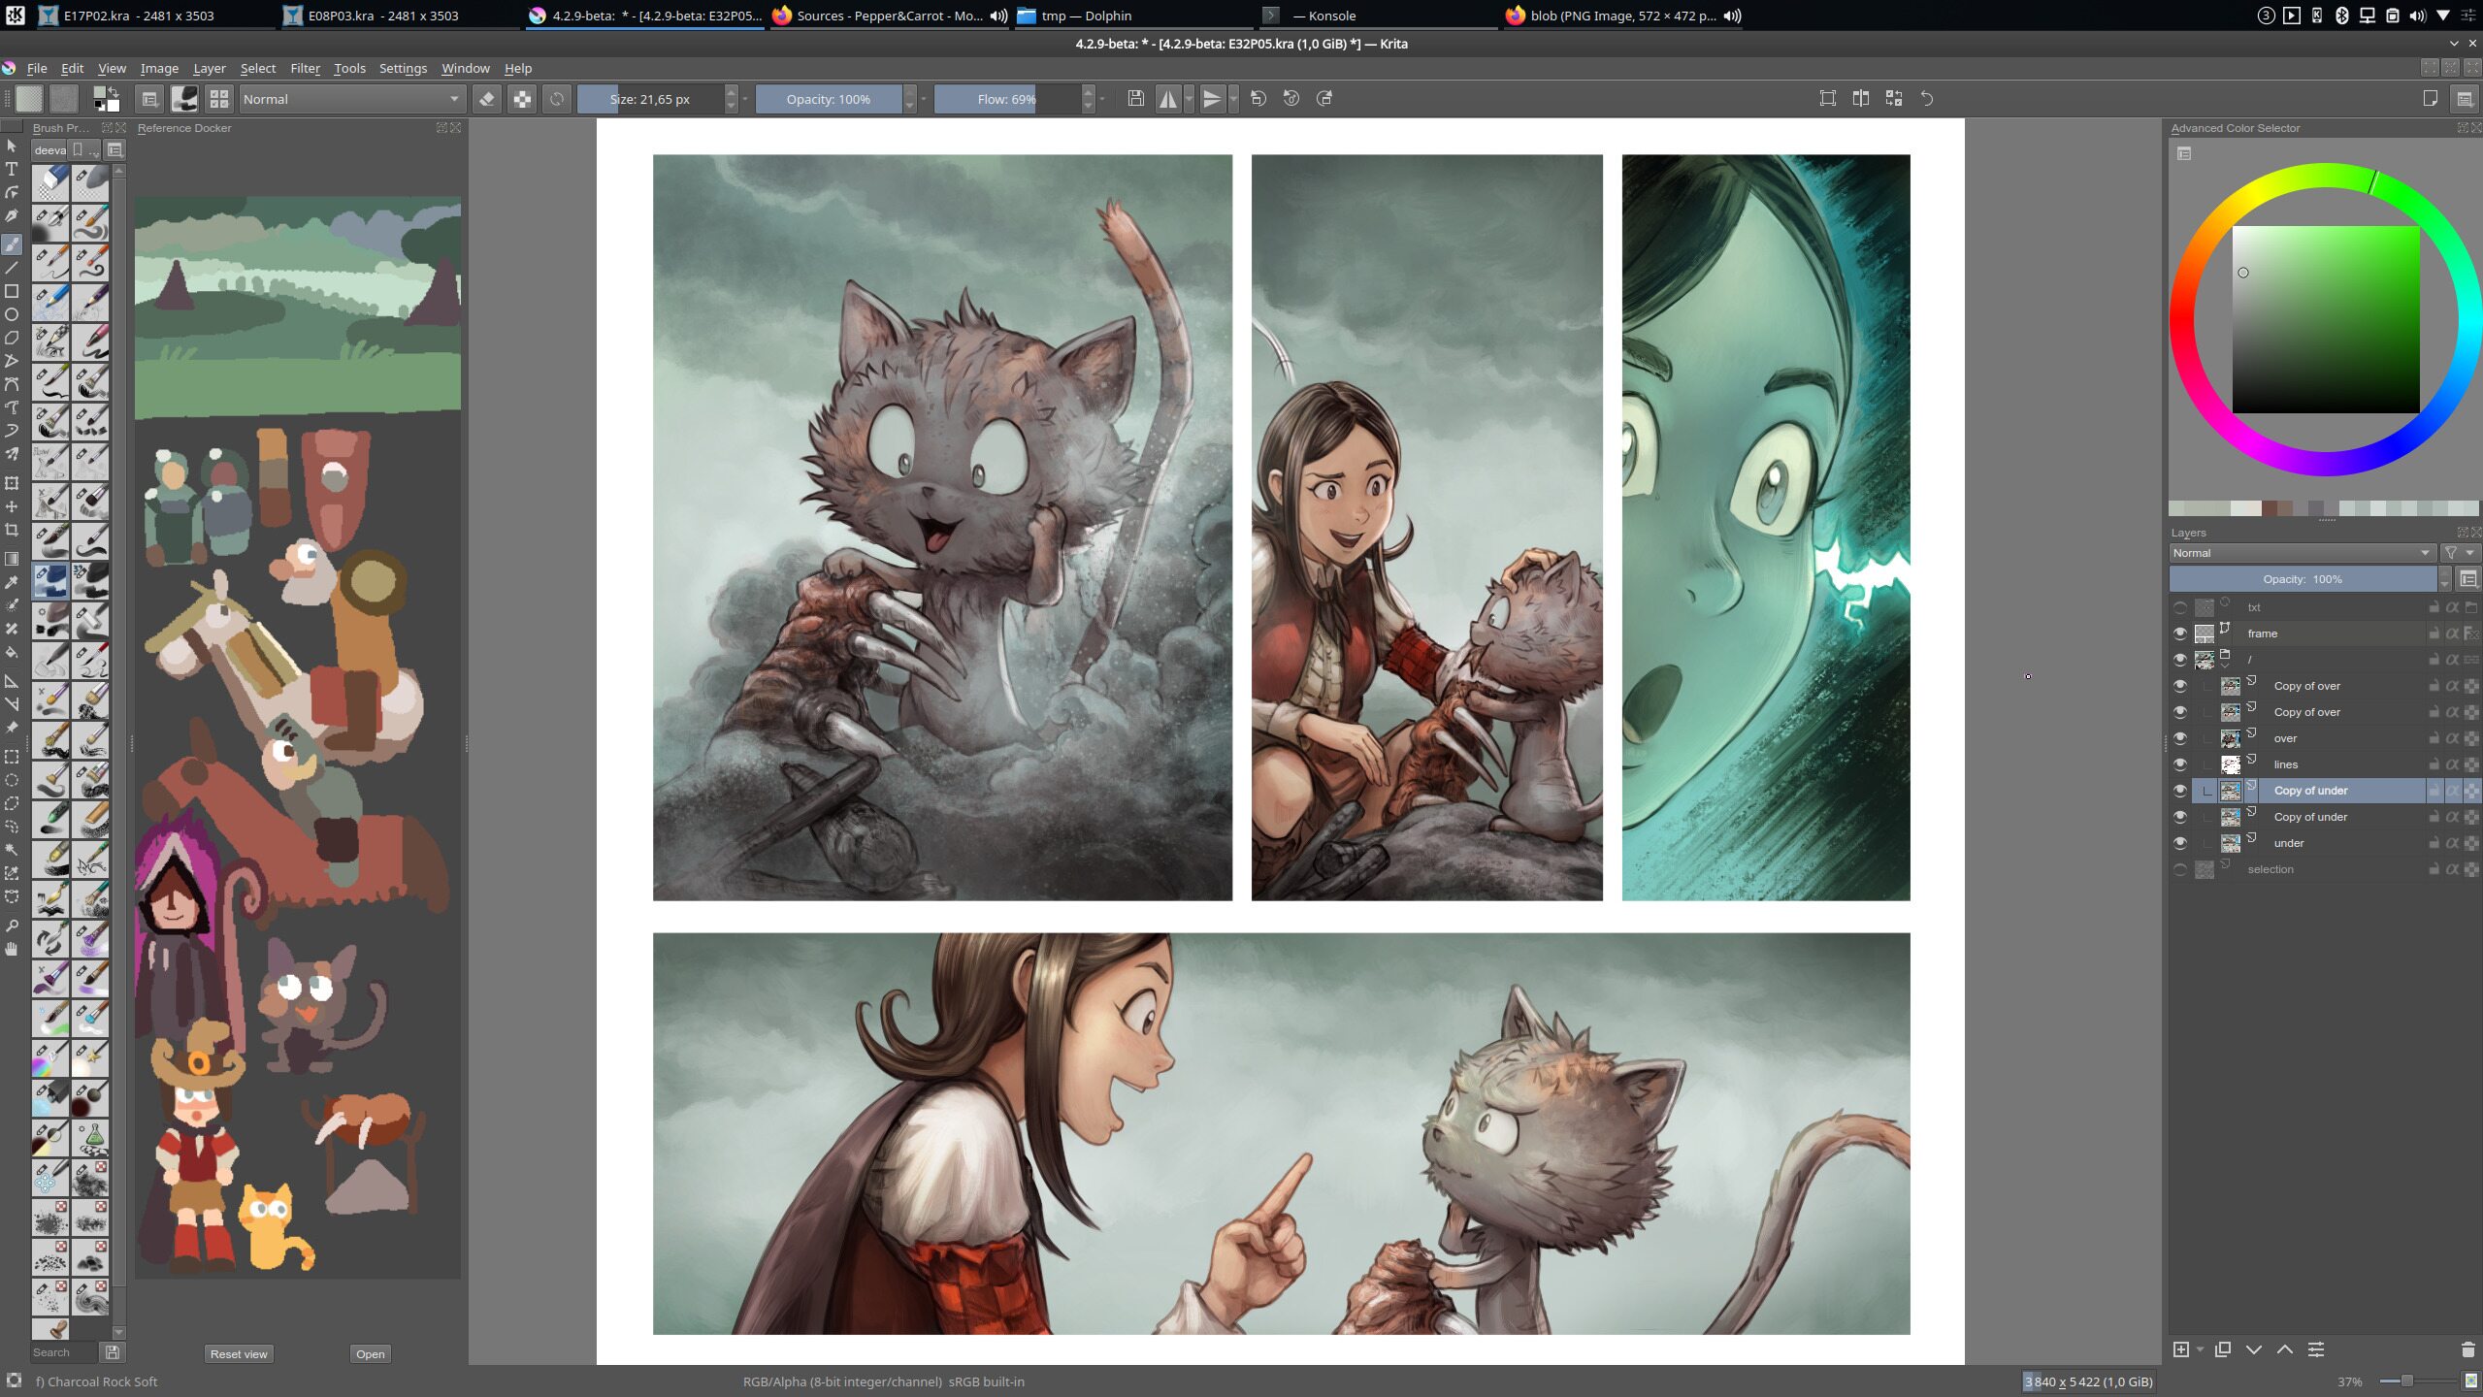The height and width of the screenshot is (1397, 2483).
Task: Show the 'txt' layer
Action: click(x=2180, y=607)
